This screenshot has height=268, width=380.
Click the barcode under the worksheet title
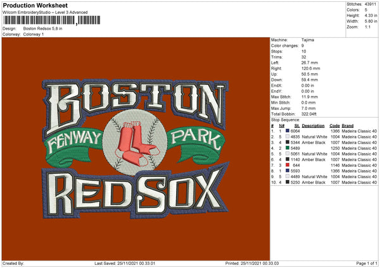(x=51, y=20)
